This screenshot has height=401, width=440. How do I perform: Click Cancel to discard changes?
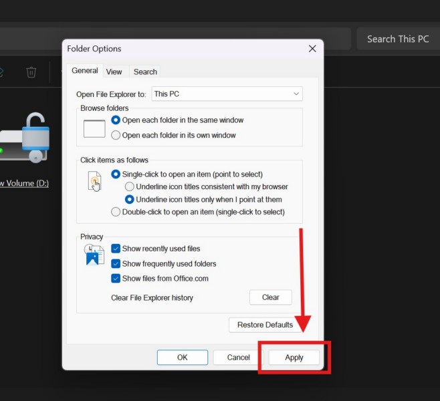(x=239, y=358)
